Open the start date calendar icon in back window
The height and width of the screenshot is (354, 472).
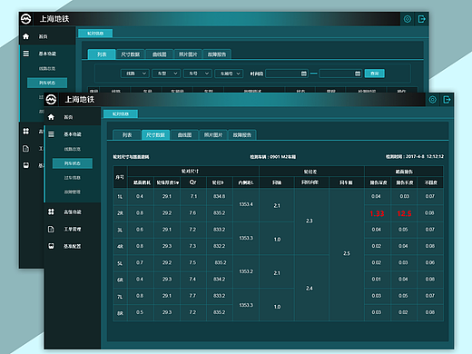pos(304,74)
